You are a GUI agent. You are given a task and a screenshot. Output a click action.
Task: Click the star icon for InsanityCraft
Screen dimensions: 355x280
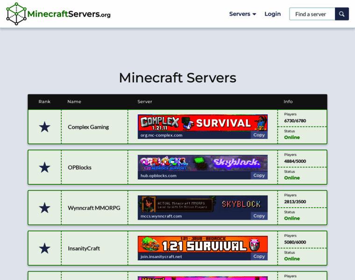coord(44,248)
